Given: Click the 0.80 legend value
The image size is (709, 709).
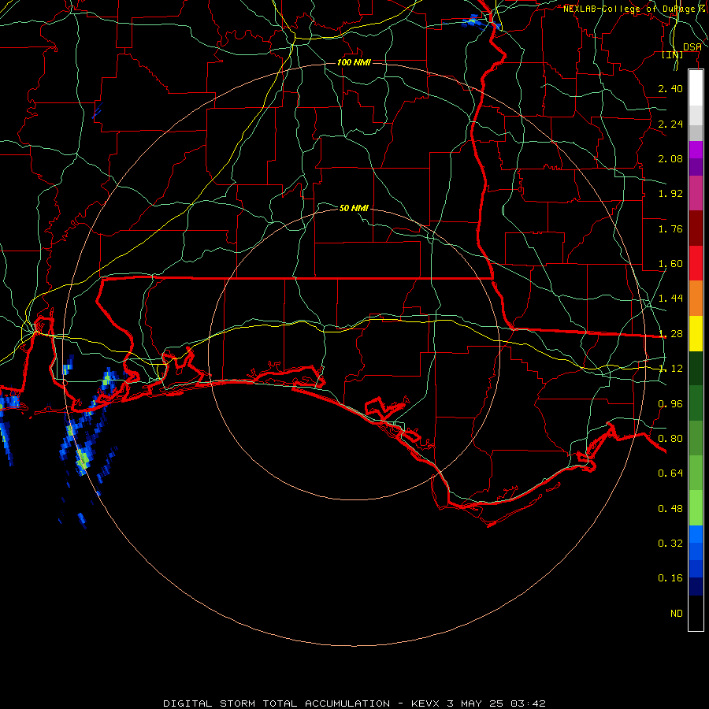Looking at the screenshot, I should click(670, 439).
